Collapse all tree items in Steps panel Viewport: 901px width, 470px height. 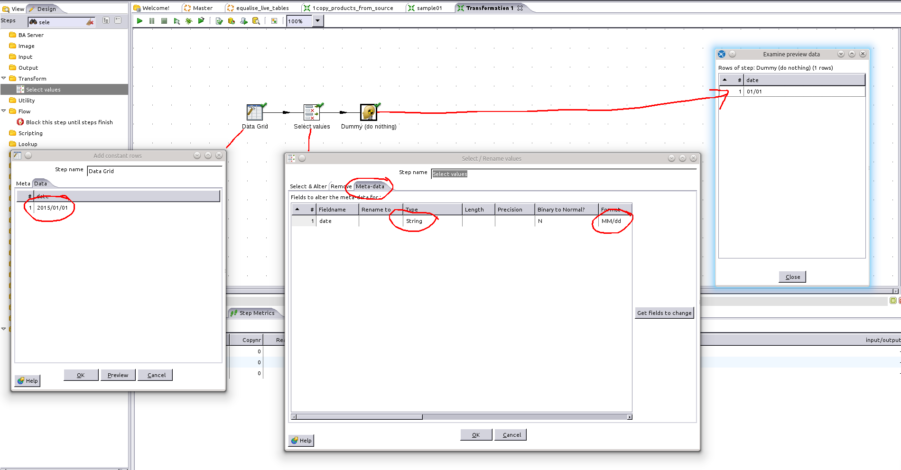tap(118, 20)
